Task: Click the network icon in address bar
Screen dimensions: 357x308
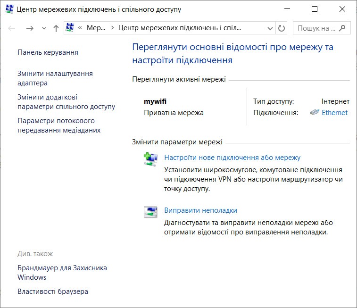Action: [x=70, y=28]
